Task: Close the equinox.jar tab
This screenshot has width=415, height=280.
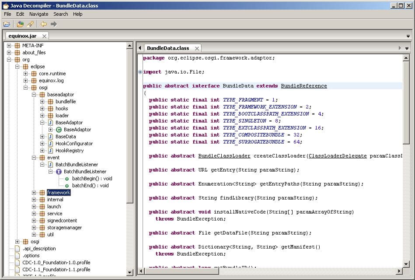Action: 45,36
